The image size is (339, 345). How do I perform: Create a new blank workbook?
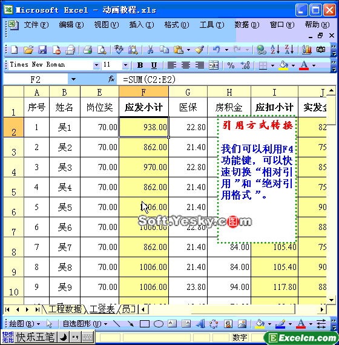(15, 50)
